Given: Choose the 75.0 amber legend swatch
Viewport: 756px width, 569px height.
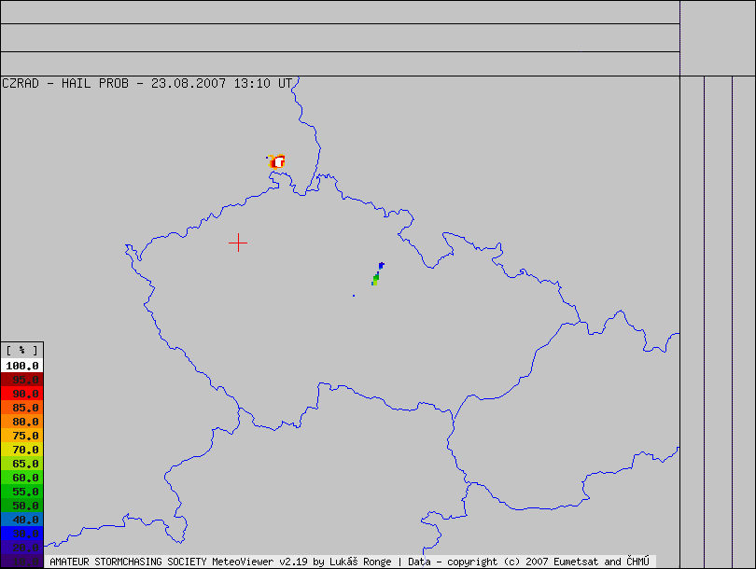Looking at the screenshot, I should pyautogui.click(x=21, y=436).
